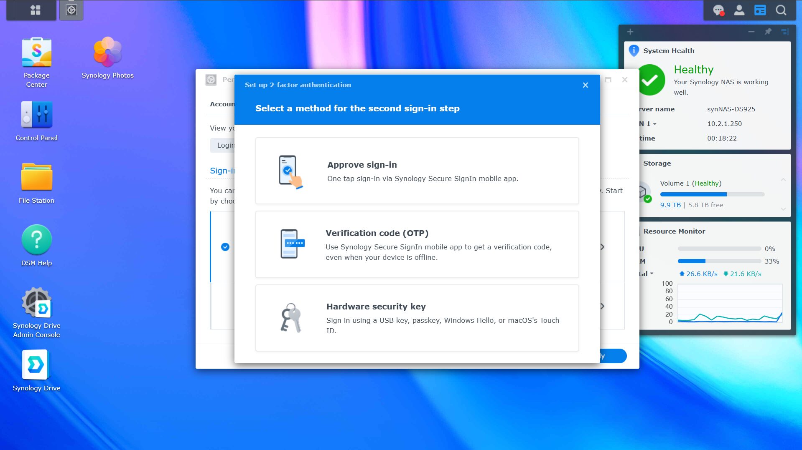Show previous storage volume arrow
This screenshot has height=450, width=802.
783,180
